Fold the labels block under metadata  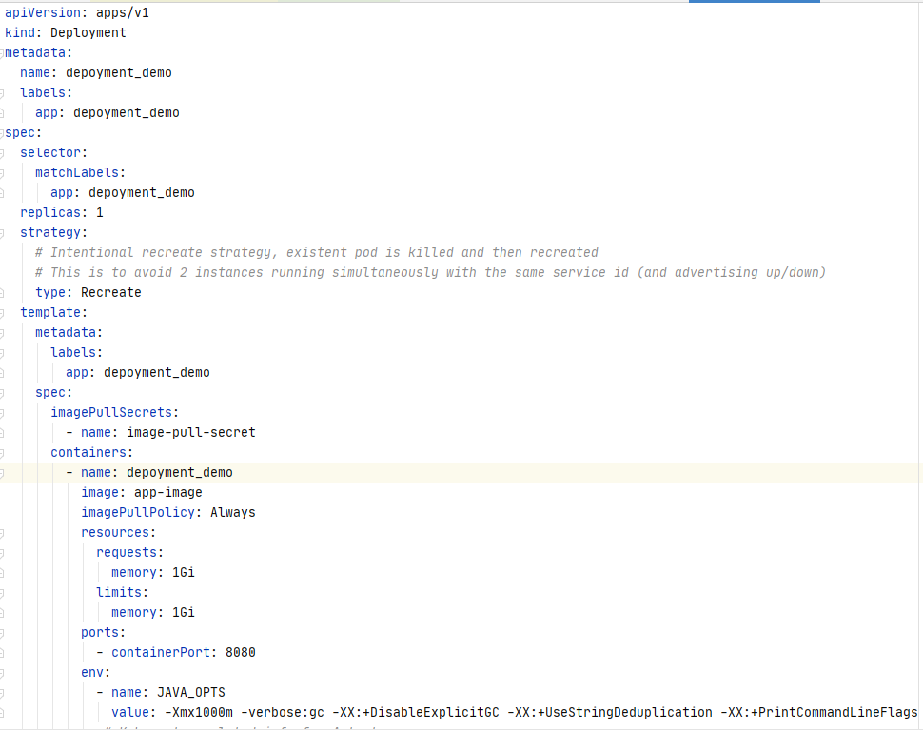[x=5, y=92]
